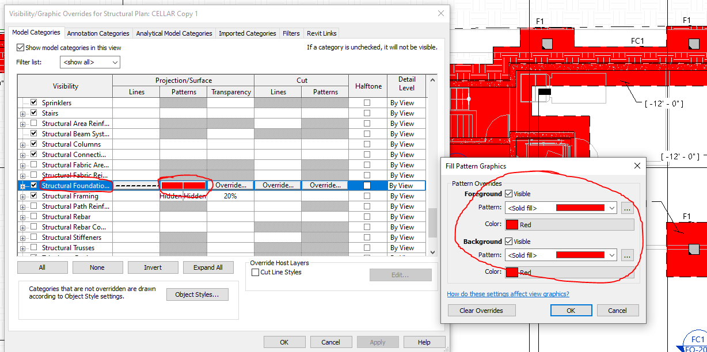707x352 pixels.
Task: Open the Foreground pattern browse dialog
Action: (x=627, y=208)
